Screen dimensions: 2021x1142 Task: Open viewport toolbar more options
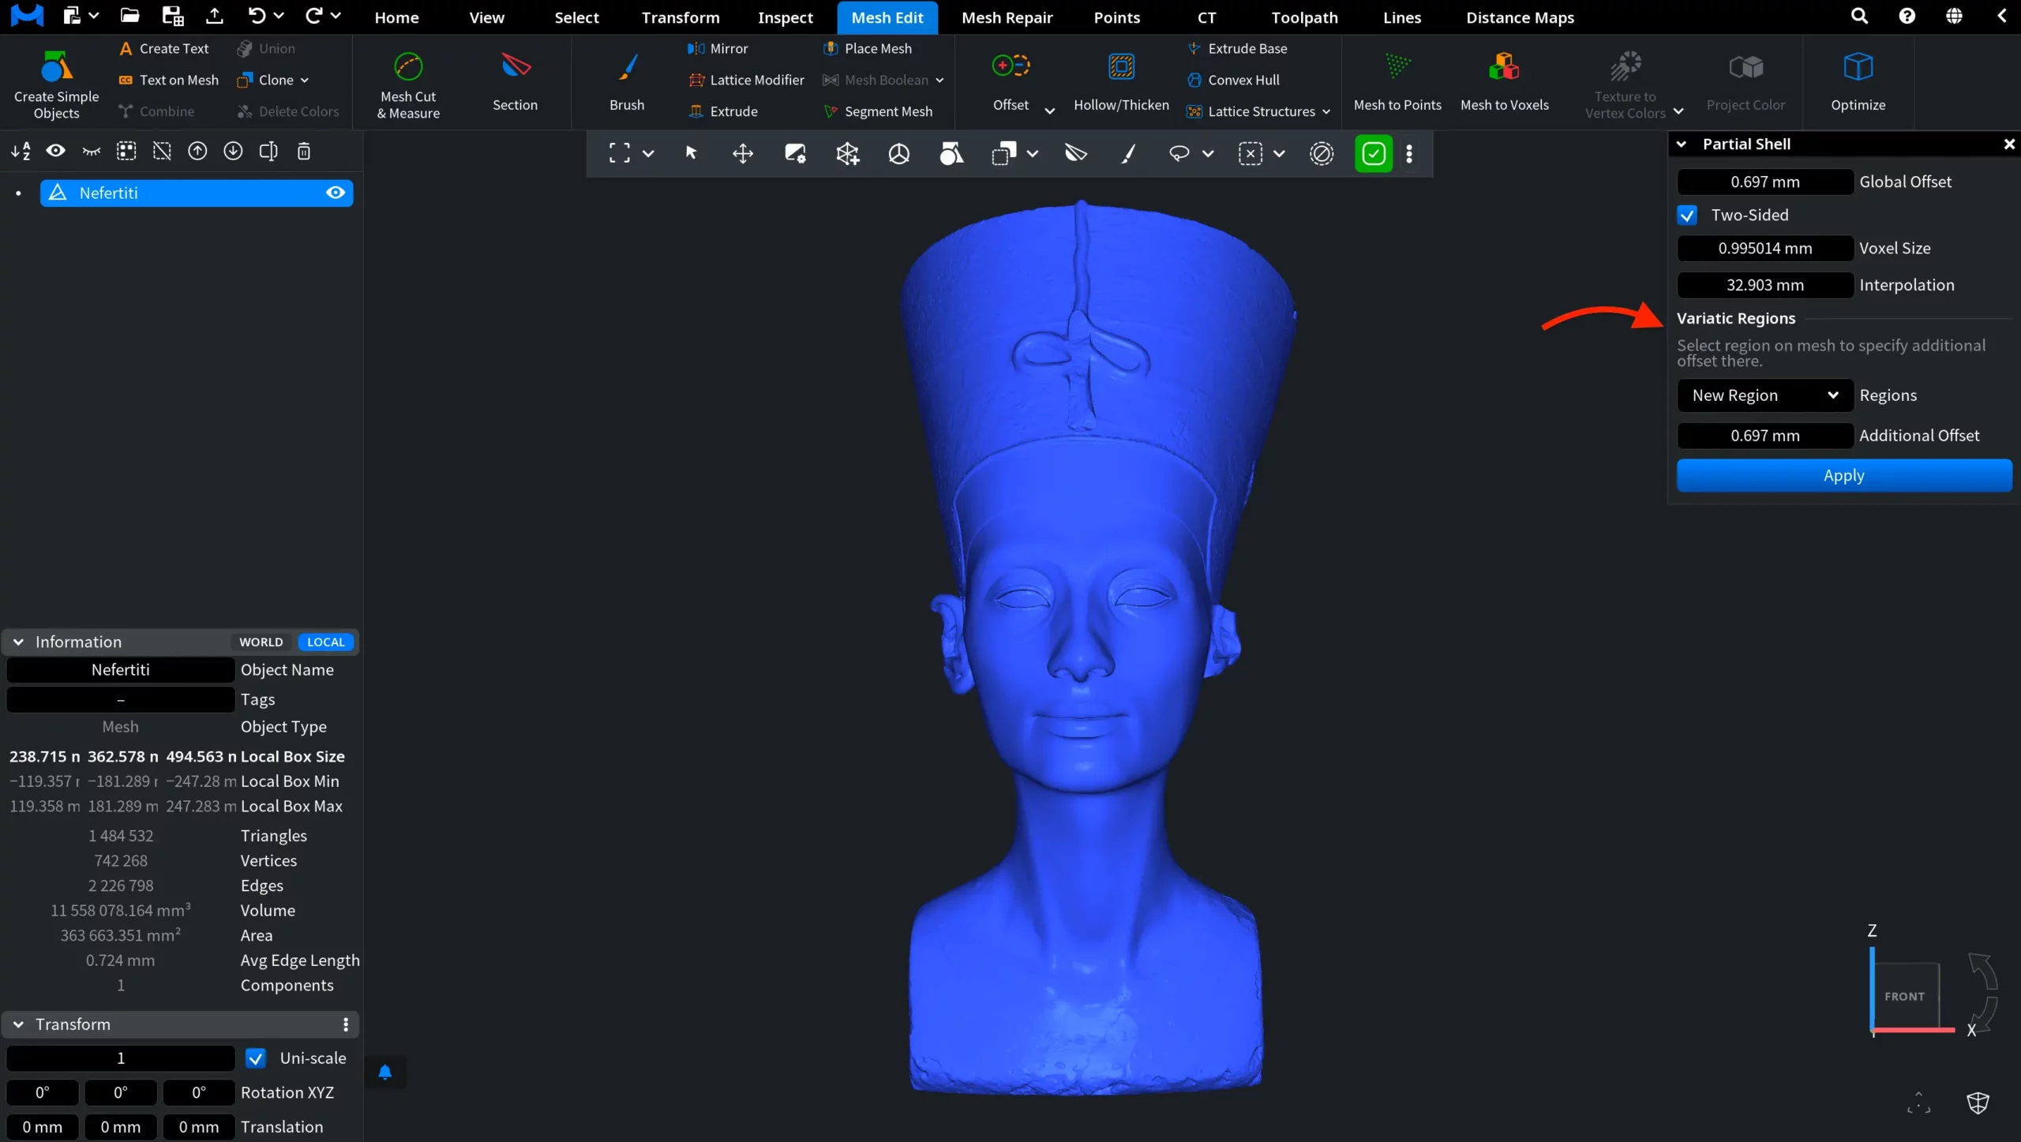pos(1409,153)
